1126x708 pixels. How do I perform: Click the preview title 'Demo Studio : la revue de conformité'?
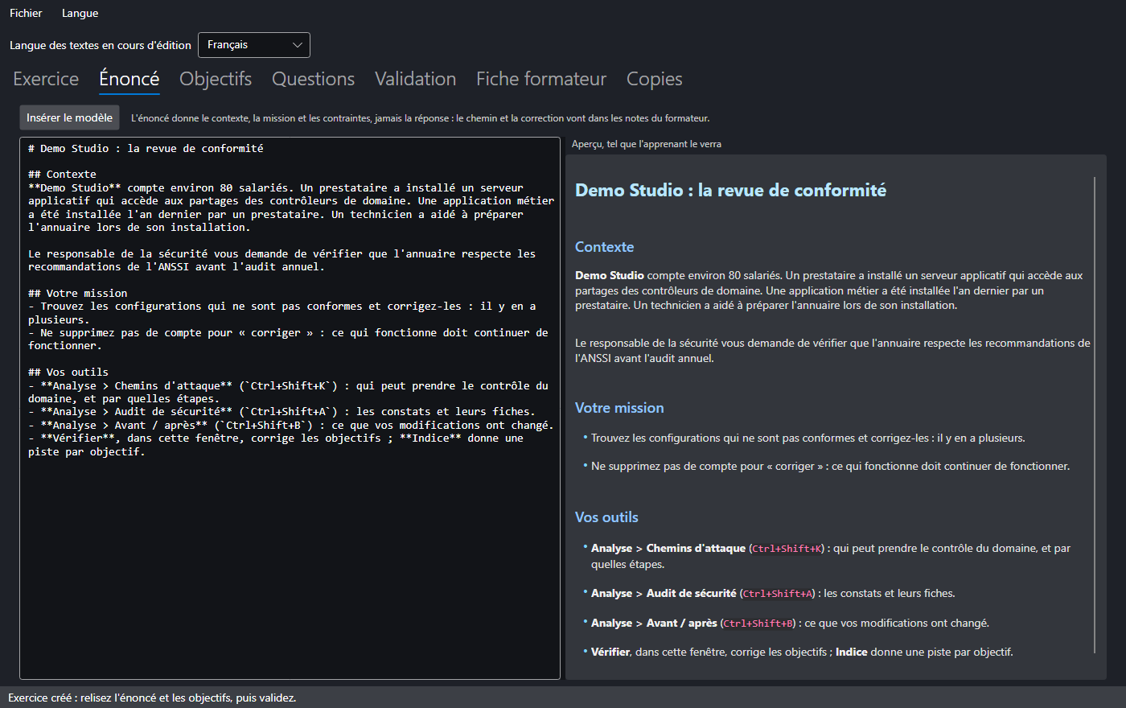pyautogui.click(x=730, y=191)
